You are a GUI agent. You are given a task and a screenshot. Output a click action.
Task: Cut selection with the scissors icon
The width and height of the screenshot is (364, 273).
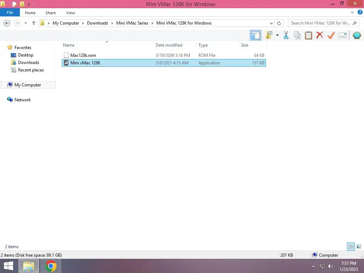286,35
